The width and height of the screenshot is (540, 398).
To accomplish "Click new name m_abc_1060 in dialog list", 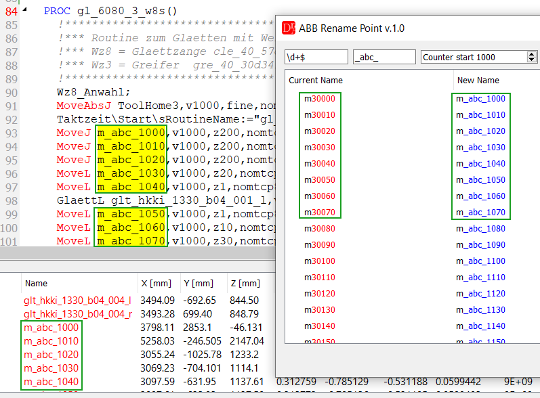I will click(x=480, y=196).
